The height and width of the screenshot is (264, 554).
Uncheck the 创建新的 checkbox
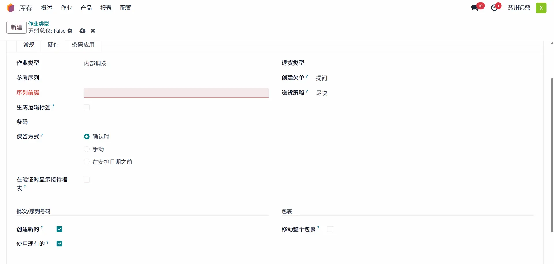tap(59, 229)
